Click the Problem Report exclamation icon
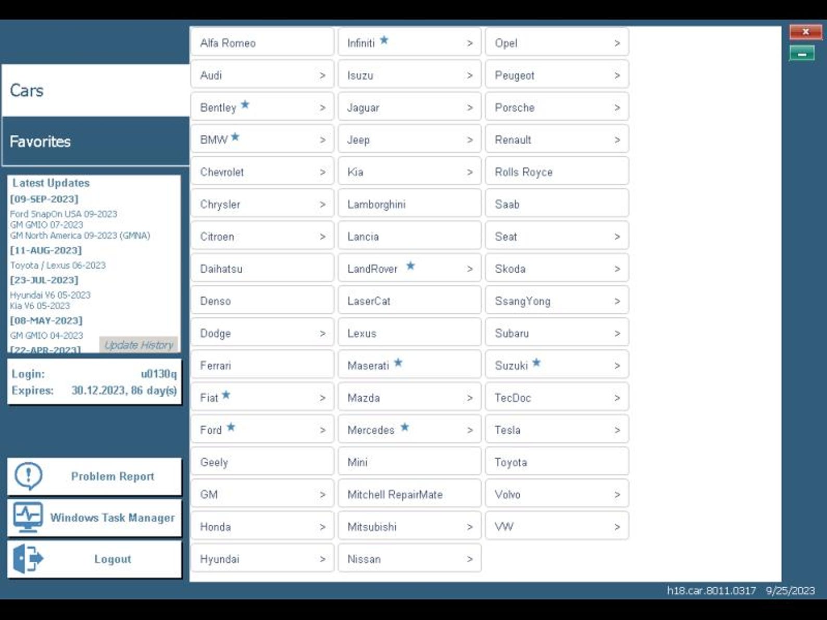Viewport: 827px width, 620px height. [28, 476]
